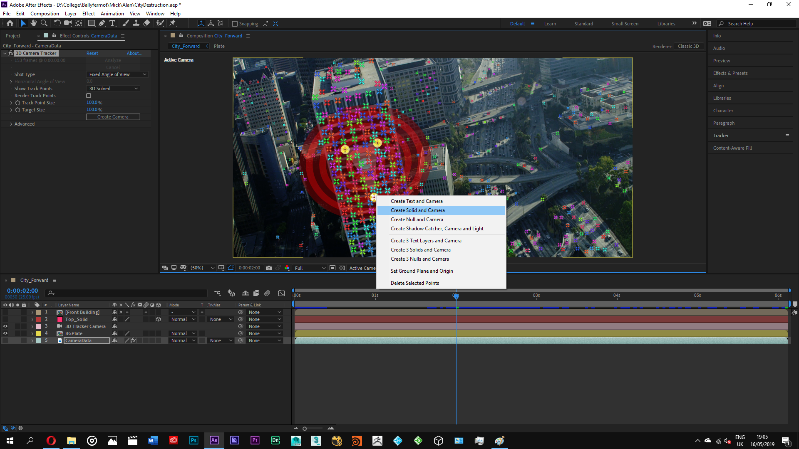Open the Content-Aware Fill panel

click(732, 148)
